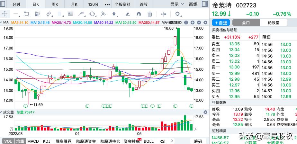Select the 陆股通资金 indicator tab
Image resolution: width=297 pixels, height=144 pixels.
click(86, 141)
